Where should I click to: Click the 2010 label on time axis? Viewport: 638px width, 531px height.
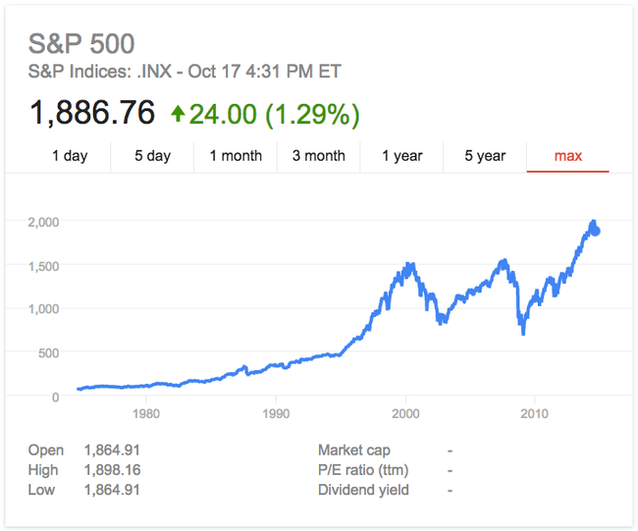click(x=535, y=412)
